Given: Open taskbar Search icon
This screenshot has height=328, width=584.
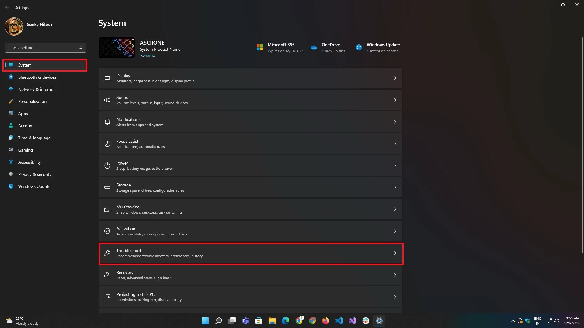Looking at the screenshot, I should pos(218,321).
